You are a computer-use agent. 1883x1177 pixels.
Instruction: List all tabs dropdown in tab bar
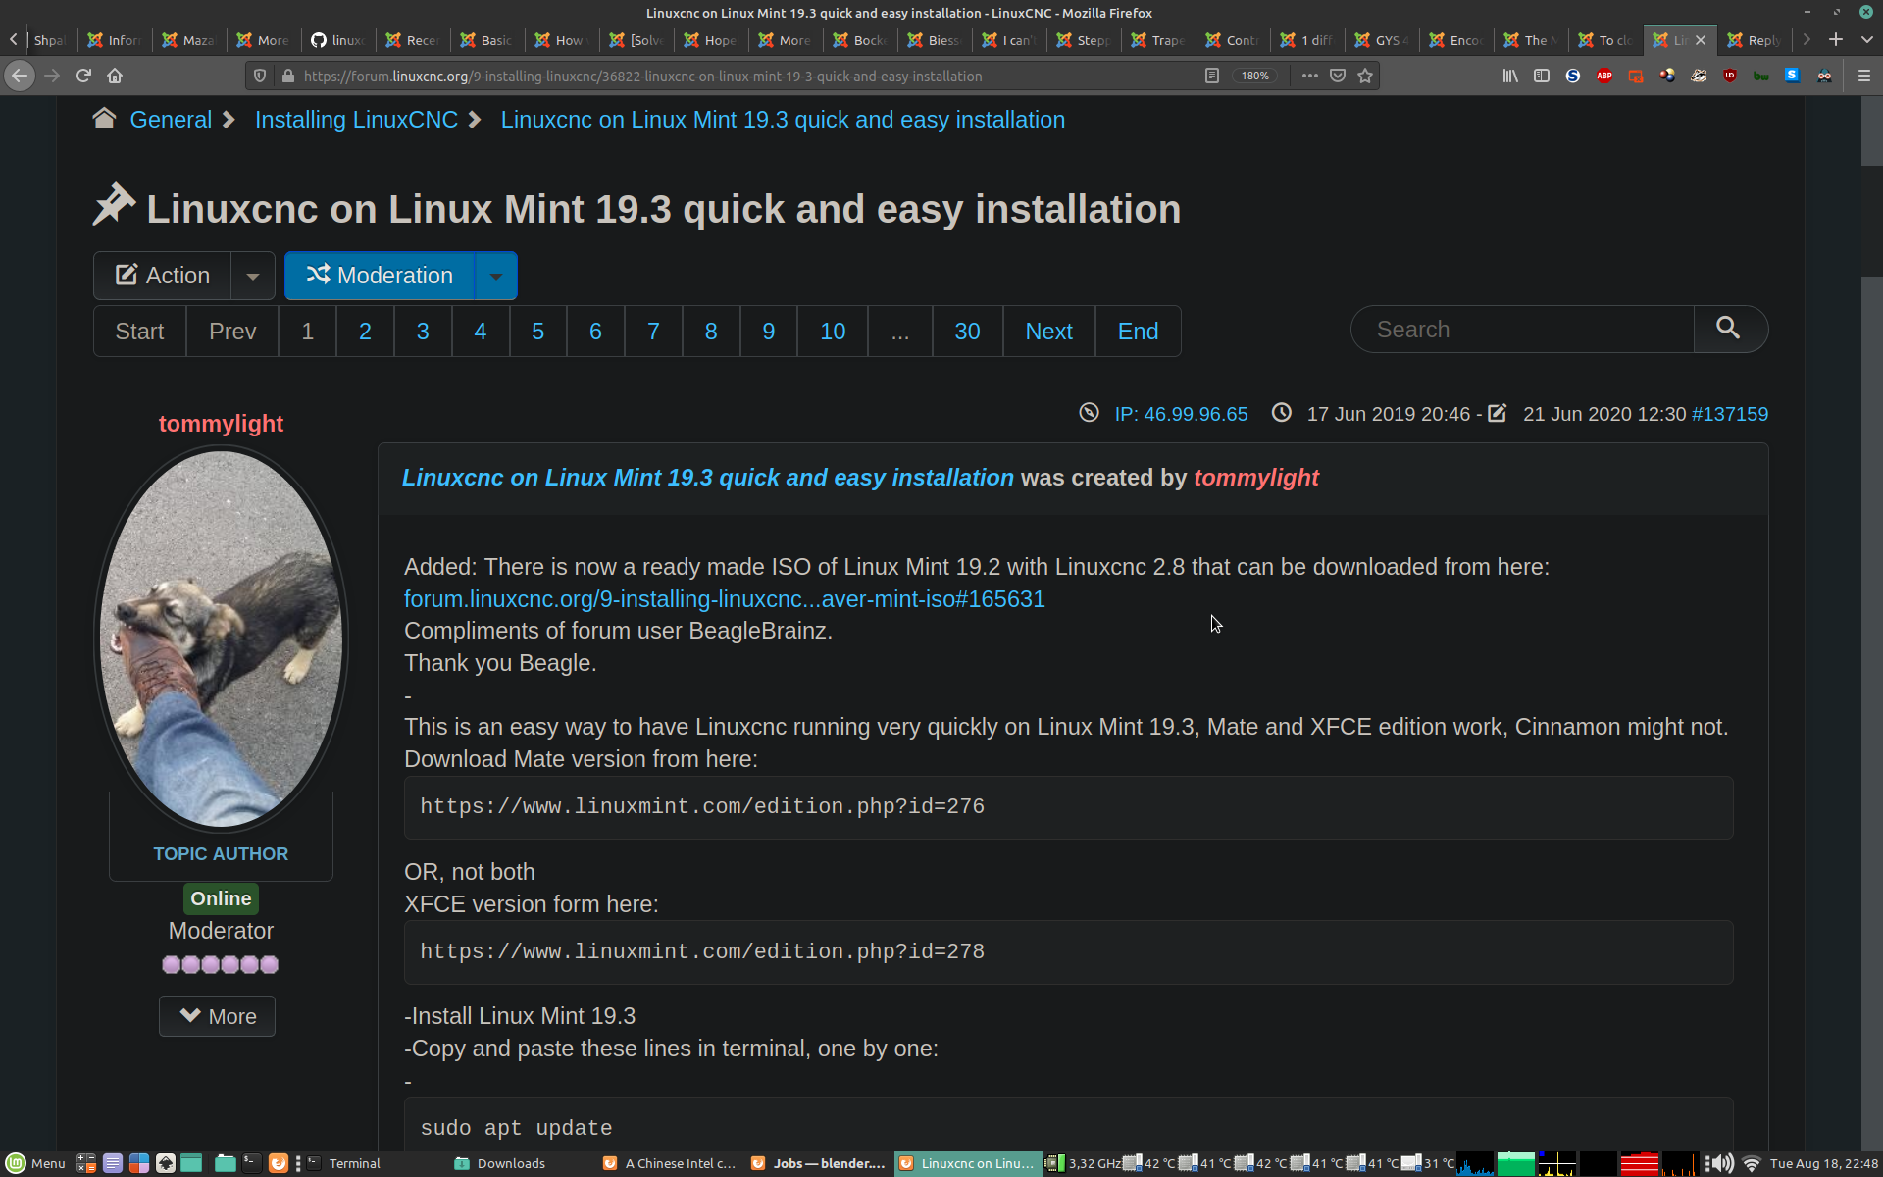[1867, 39]
